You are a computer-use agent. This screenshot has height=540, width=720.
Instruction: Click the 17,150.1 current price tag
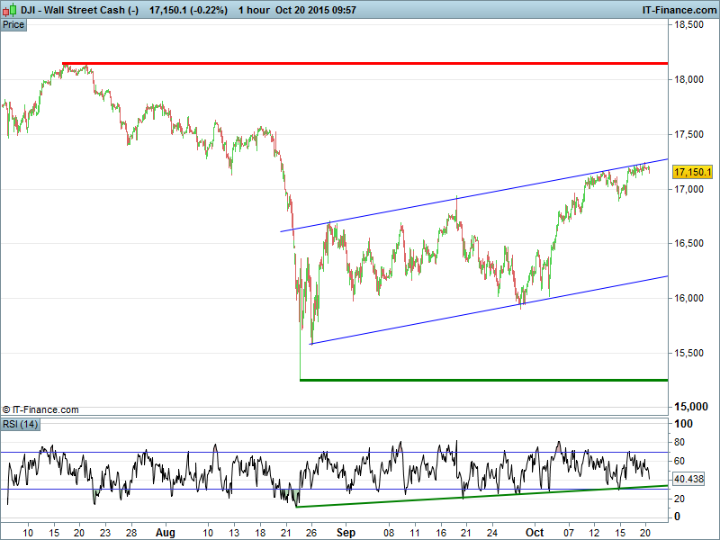point(692,172)
